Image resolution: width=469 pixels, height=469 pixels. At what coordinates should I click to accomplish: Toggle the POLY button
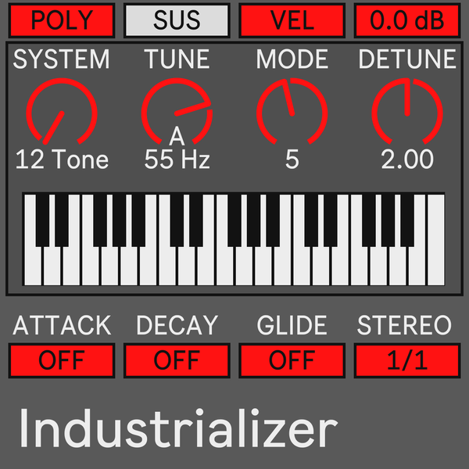62,20
